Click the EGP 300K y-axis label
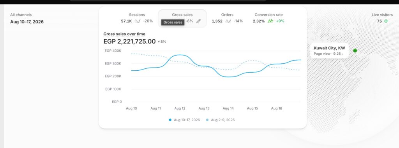399x148 pixels. pyautogui.click(x=113, y=63)
